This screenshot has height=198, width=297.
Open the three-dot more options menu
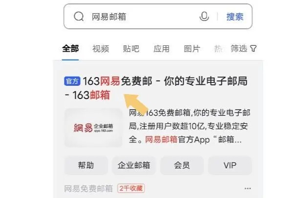point(248,188)
